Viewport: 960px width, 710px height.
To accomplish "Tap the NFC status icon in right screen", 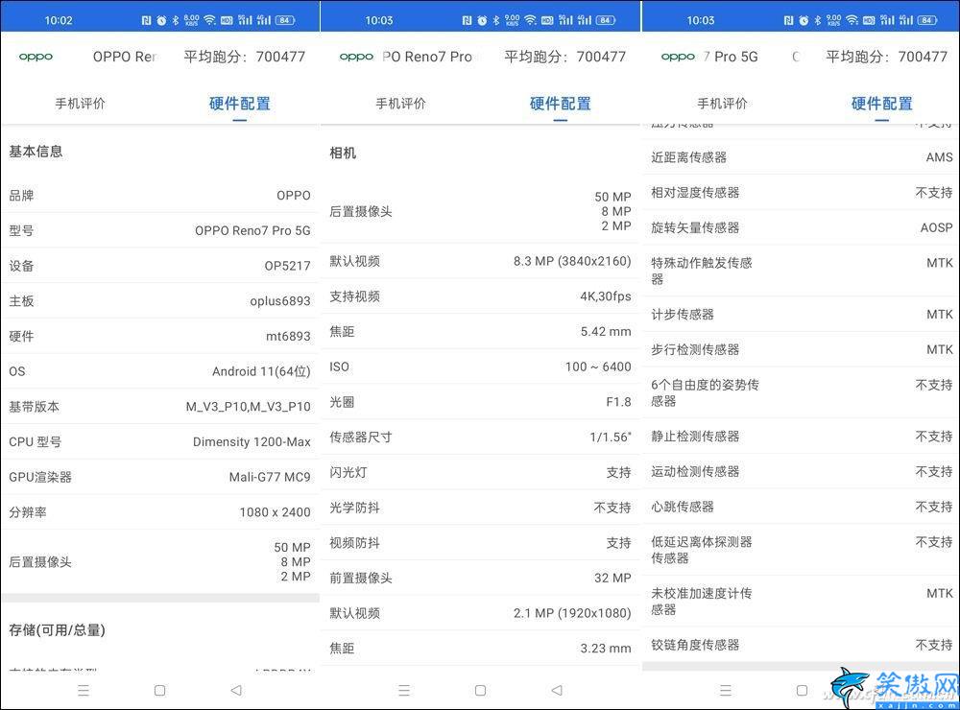I will click(788, 20).
